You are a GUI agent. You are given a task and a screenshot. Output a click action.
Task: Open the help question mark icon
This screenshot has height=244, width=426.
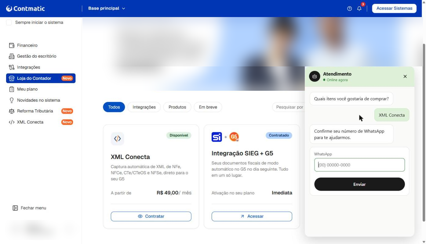350,9
